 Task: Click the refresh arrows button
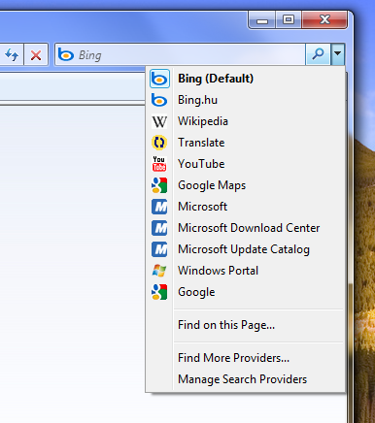(x=12, y=54)
